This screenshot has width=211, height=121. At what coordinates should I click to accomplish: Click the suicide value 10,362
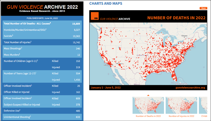click(x=76, y=36)
